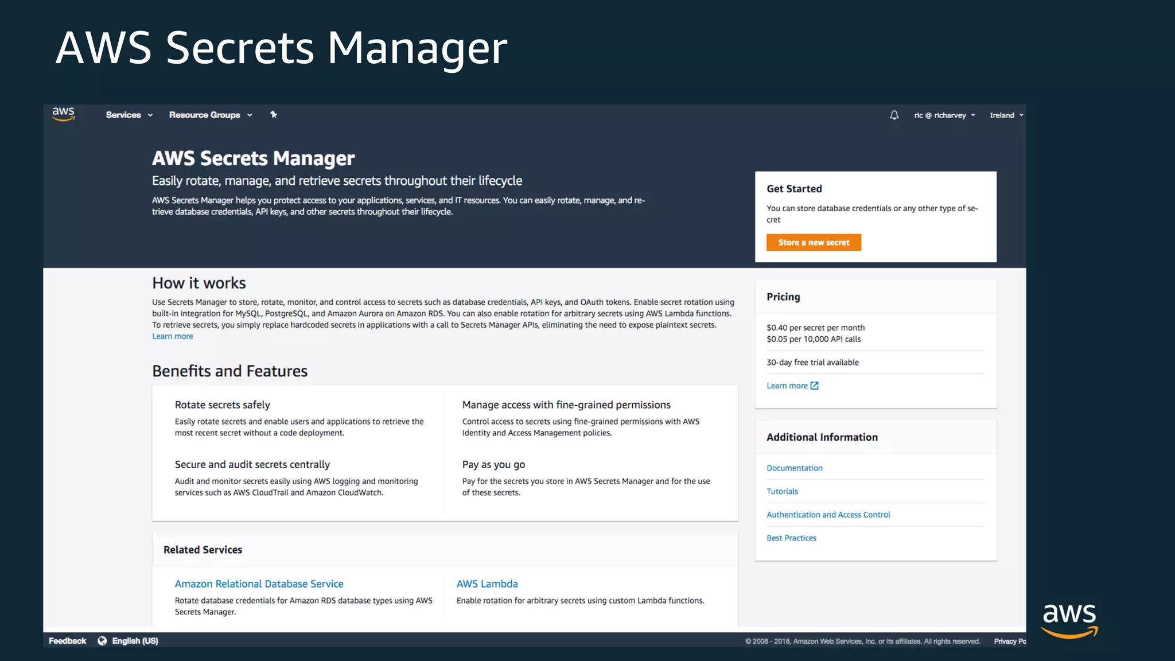
Task: Click the 'Related Services' section header
Action: (203, 550)
